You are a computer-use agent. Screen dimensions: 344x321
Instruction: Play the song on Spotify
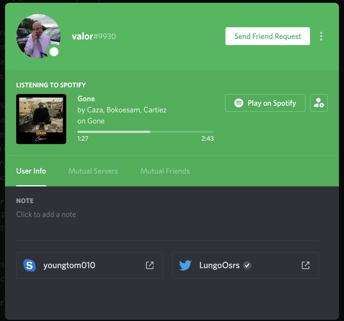[265, 103]
